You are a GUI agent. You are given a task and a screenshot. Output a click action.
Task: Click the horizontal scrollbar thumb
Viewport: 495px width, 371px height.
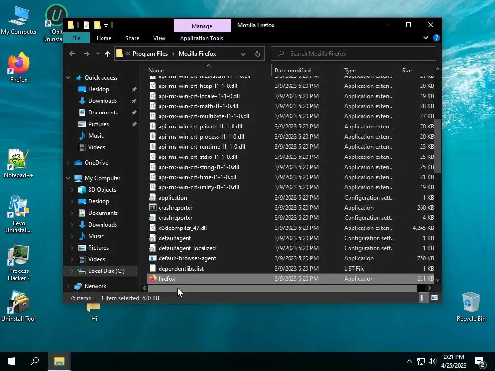click(x=282, y=288)
